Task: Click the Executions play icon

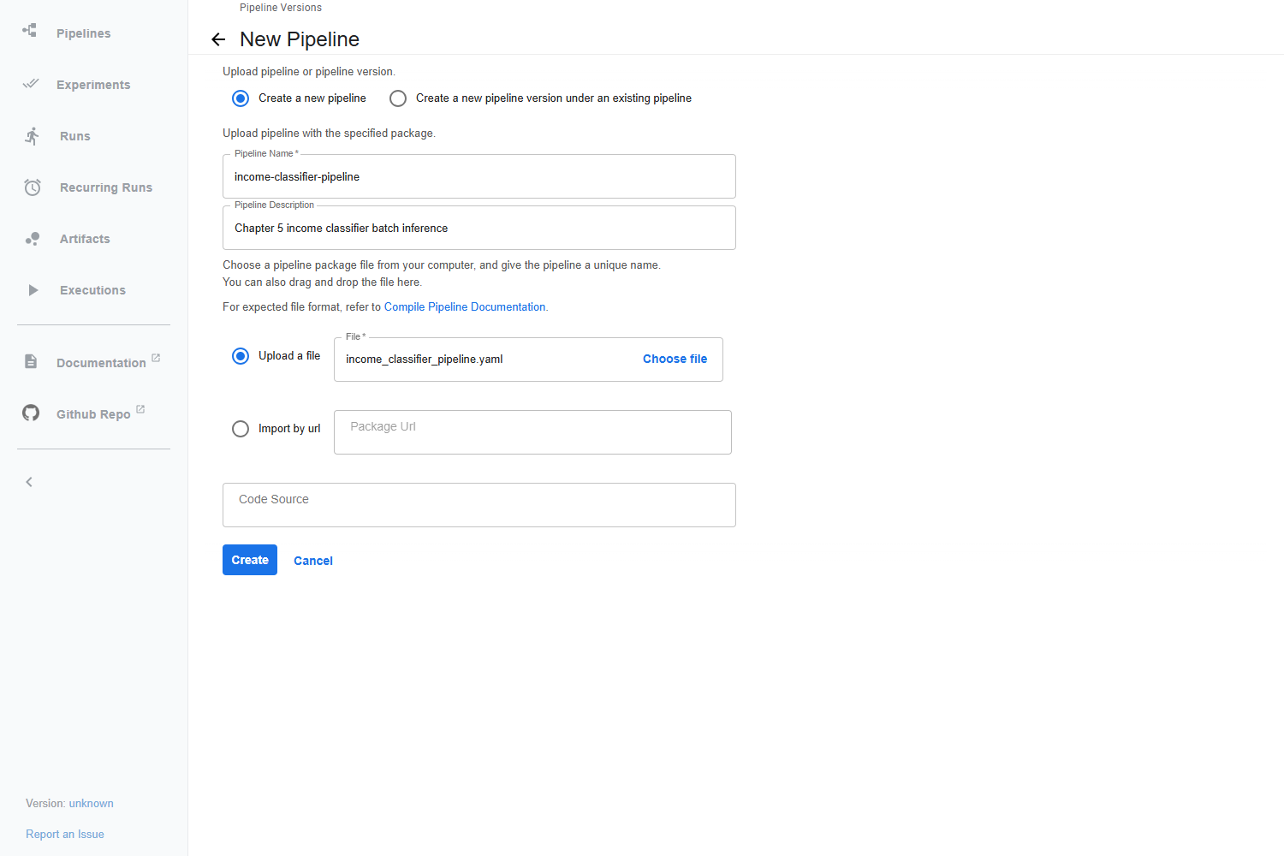Action: tap(33, 290)
